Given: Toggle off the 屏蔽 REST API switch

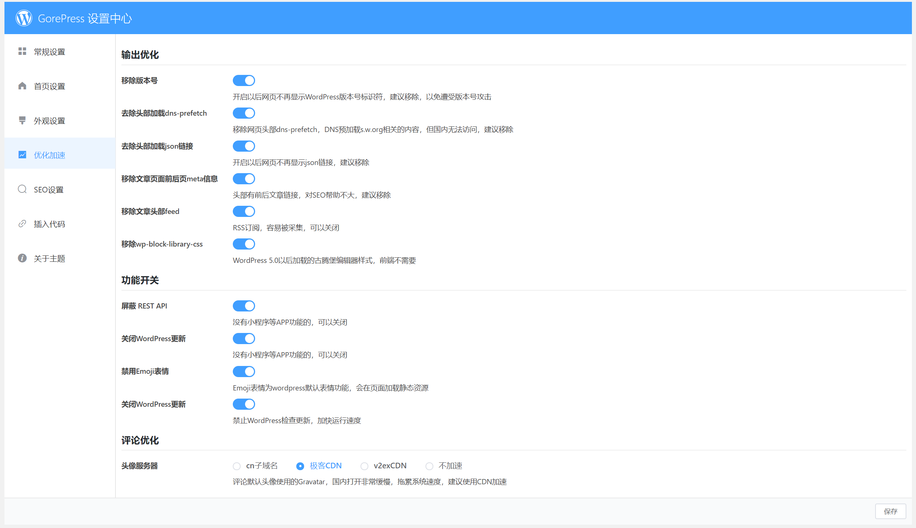Looking at the screenshot, I should [244, 306].
